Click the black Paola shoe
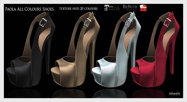The width and height of the screenshot is (187, 102). click(x=31, y=50)
